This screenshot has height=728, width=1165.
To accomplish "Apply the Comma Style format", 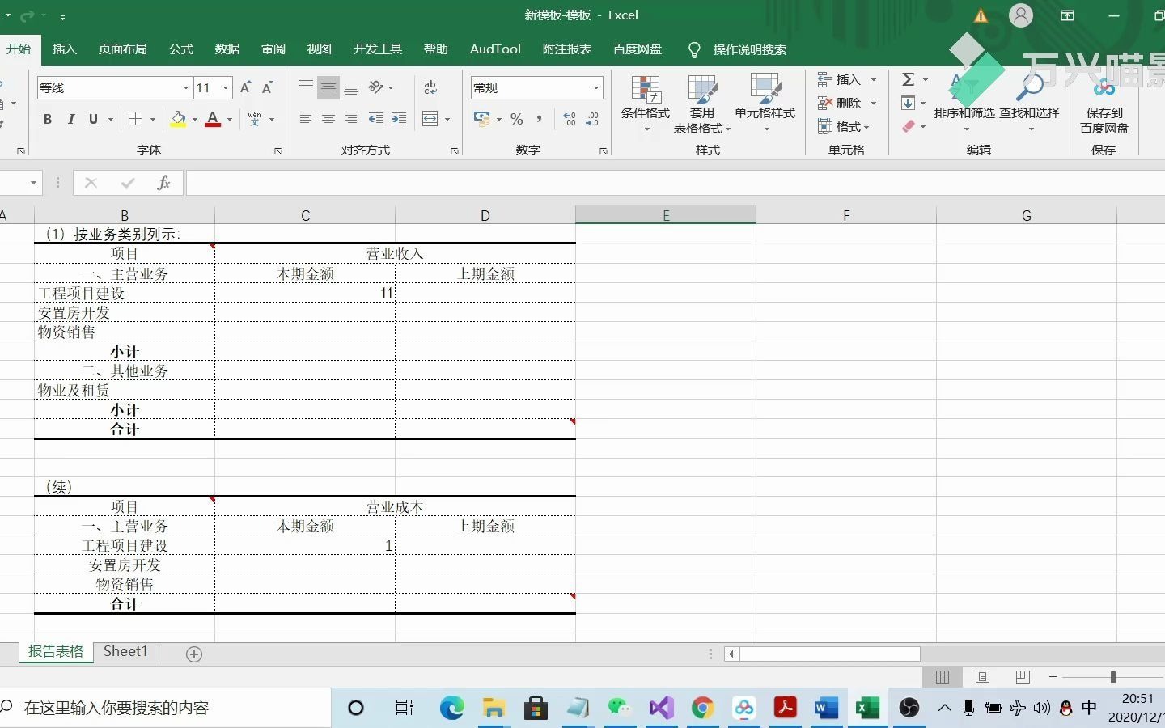I will click(539, 119).
